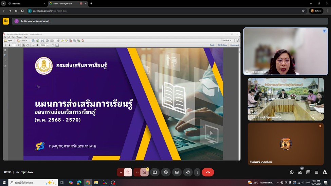Leave the call with red hang-up button
The width and height of the screenshot is (331, 186).
click(208, 172)
